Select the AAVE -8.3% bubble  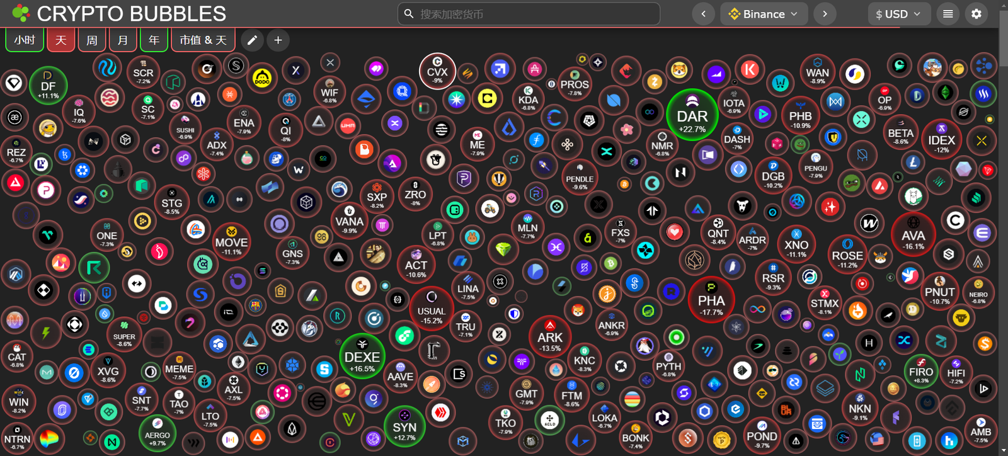pyautogui.click(x=401, y=376)
